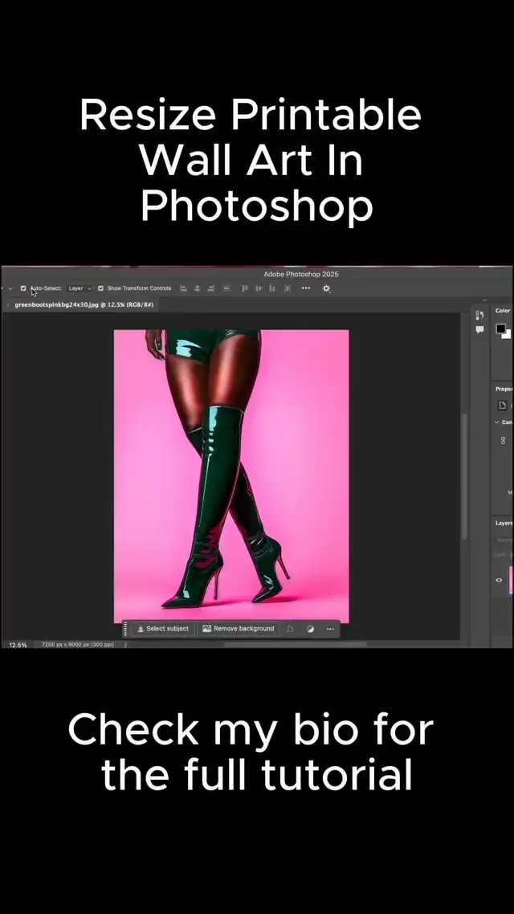This screenshot has width=514, height=914.
Task: Expand the tool preset picker chevron
Action: (x=10, y=288)
